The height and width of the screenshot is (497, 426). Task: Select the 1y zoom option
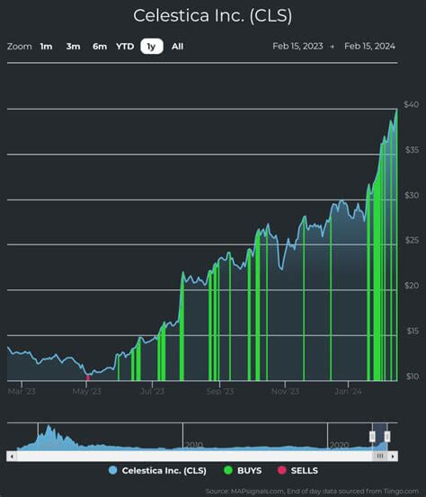(152, 46)
